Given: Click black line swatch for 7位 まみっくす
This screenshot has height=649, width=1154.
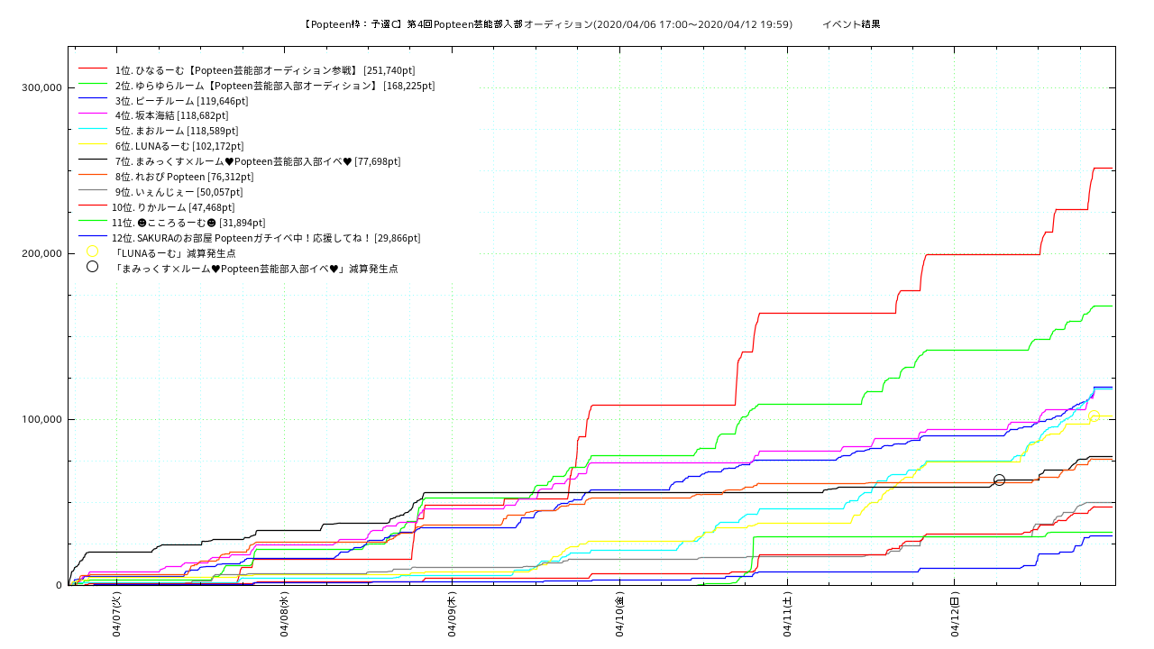Looking at the screenshot, I should click(93, 161).
